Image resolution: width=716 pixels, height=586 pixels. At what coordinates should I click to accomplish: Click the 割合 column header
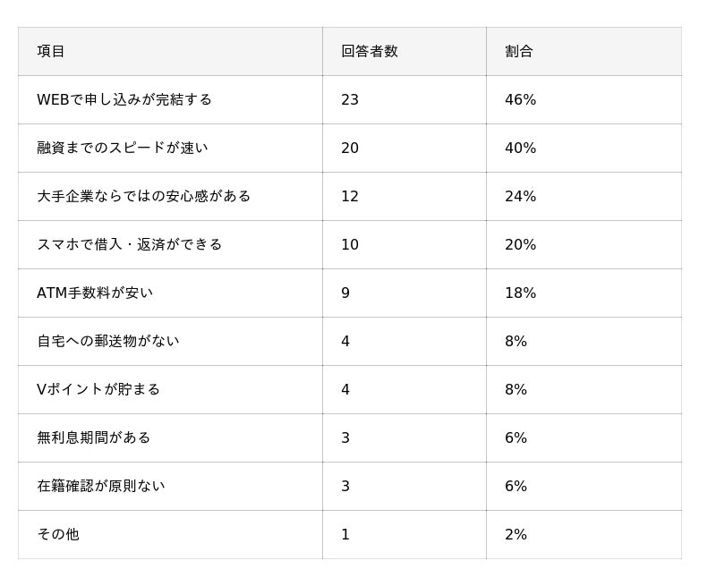point(518,51)
